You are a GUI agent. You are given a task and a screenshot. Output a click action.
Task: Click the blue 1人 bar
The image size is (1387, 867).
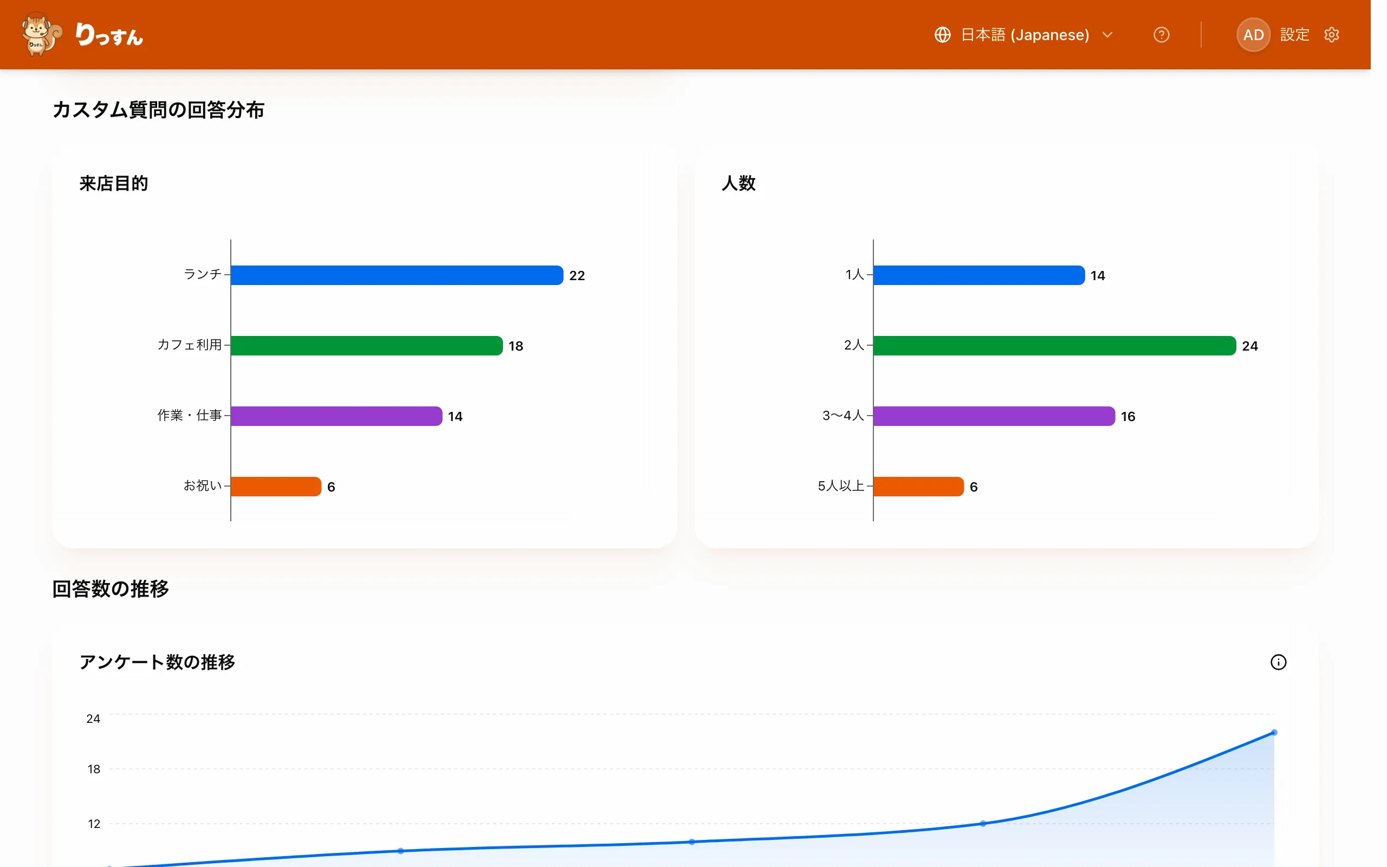979,275
